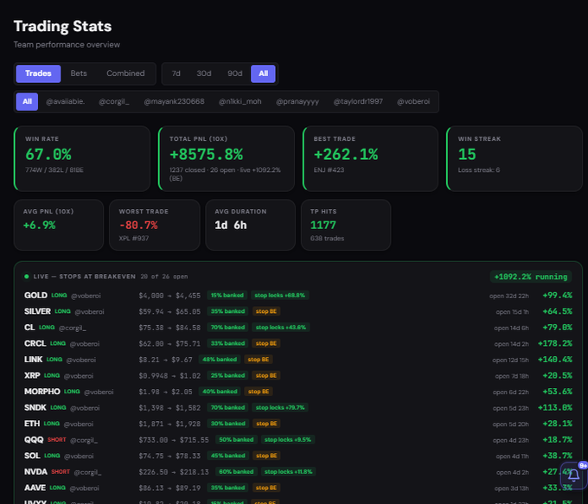Click the Avg Duration 1d 6h card
This screenshot has width=588, height=504.
click(251, 225)
